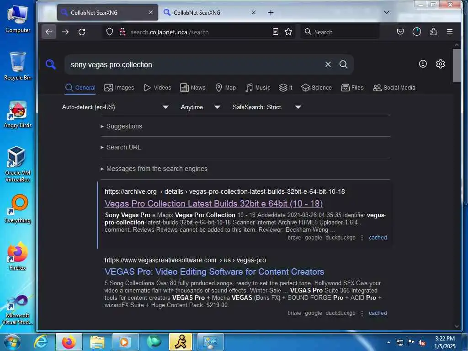Open a new browser tab
Screen dimensions: 468x351
(271, 12)
